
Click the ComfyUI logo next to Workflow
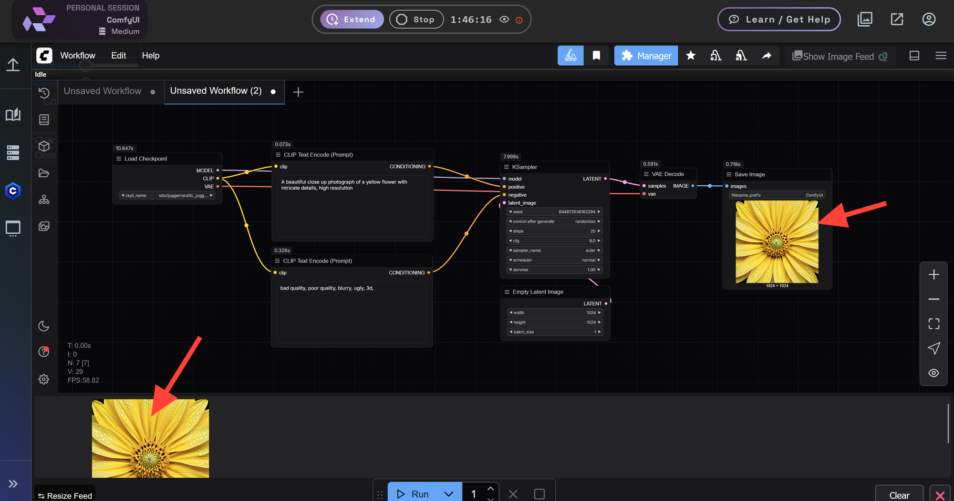pos(44,56)
